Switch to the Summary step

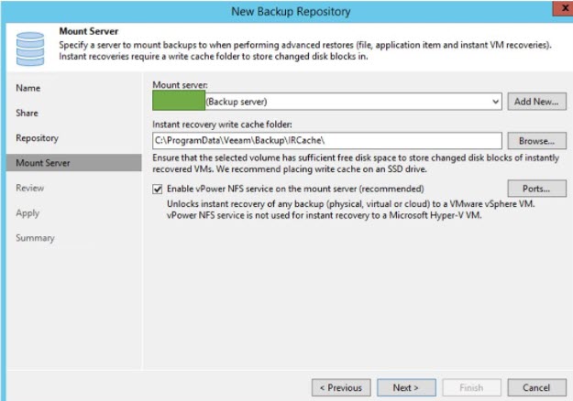(x=35, y=238)
